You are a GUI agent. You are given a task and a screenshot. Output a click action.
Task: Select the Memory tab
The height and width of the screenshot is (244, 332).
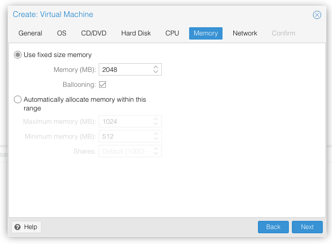point(206,33)
